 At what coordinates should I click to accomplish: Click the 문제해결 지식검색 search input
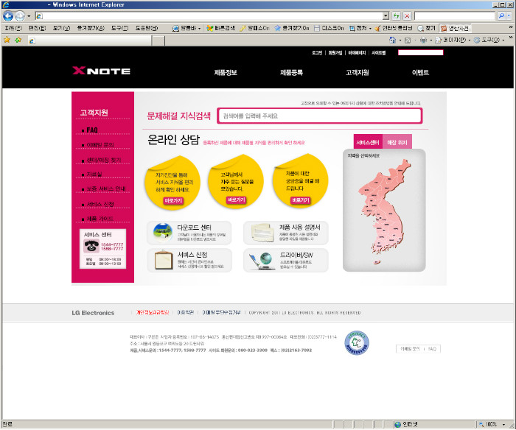319,116
